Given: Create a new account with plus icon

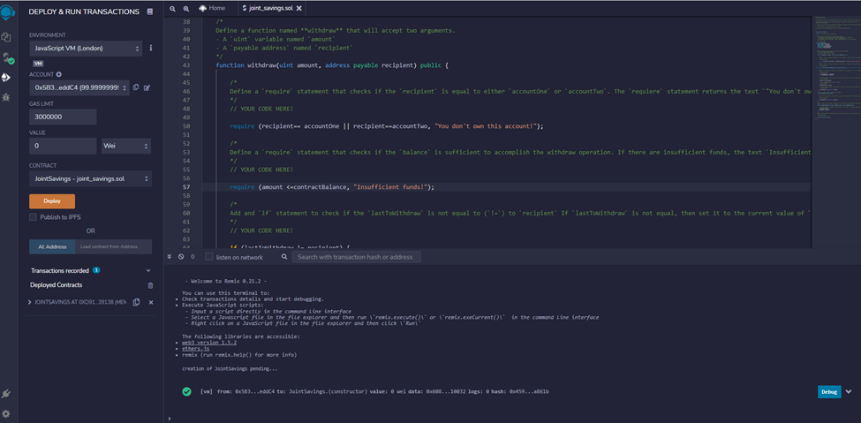Looking at the screenshot, I should (x=59, y=74).
